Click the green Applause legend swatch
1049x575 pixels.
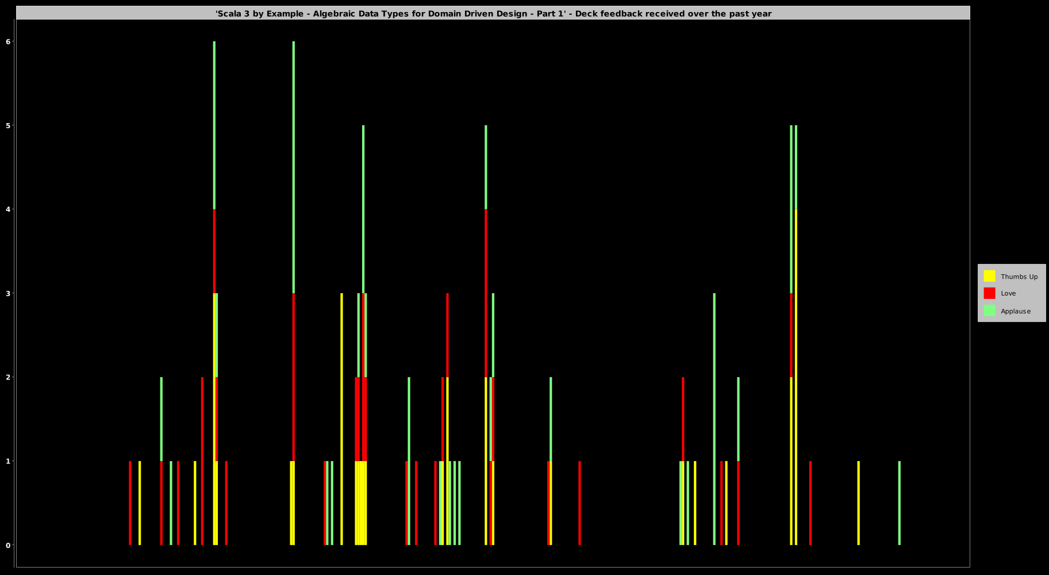989,310
